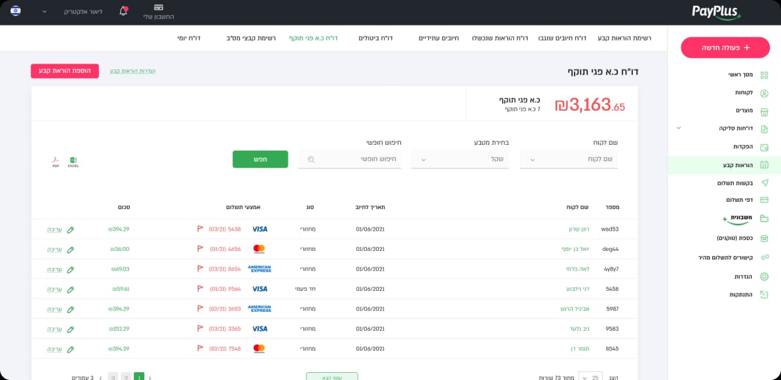Click the הוספת הוראת קבע button
781x380 pixels.
pos(65,71)
